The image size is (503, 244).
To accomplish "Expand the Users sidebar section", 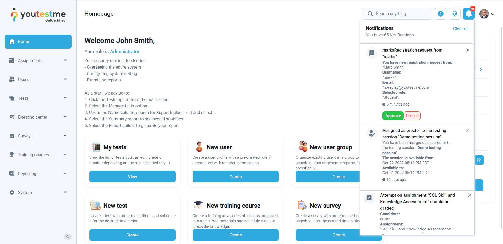I will click(x=38, y=79).
